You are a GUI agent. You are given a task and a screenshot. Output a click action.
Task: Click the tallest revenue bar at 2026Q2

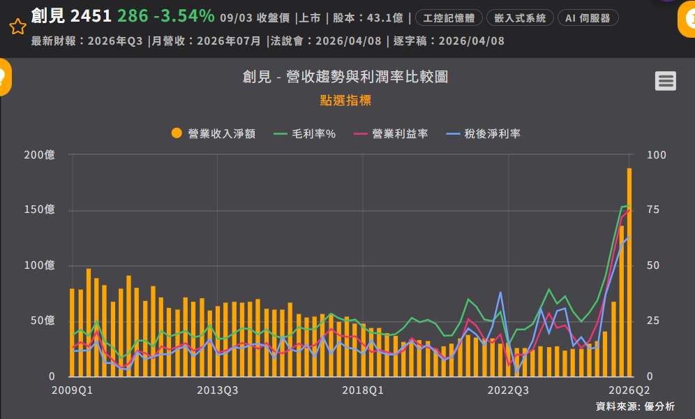[629, 272]
